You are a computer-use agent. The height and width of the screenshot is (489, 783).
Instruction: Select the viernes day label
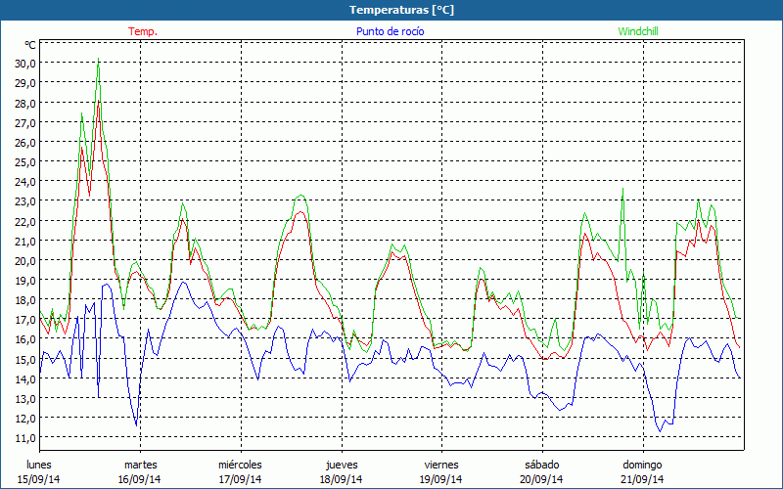pos(441,465)
